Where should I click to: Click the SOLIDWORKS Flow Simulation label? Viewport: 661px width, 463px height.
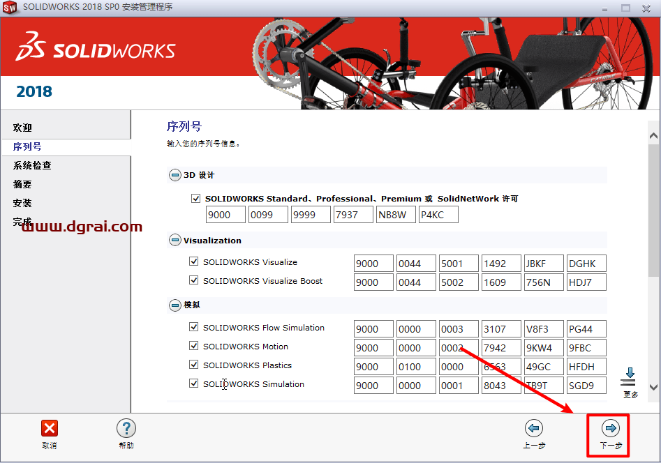263,327
